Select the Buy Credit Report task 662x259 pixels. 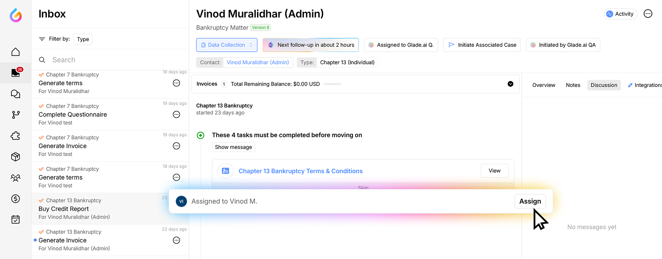pyautogui.click(x=100, y=209)
